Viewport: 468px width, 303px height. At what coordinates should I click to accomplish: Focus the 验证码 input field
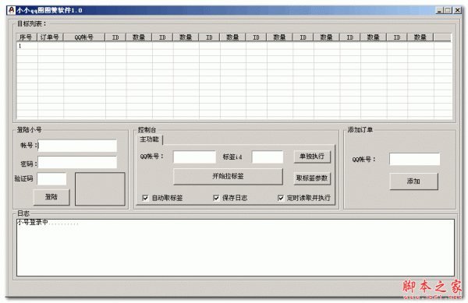[51, 178]
